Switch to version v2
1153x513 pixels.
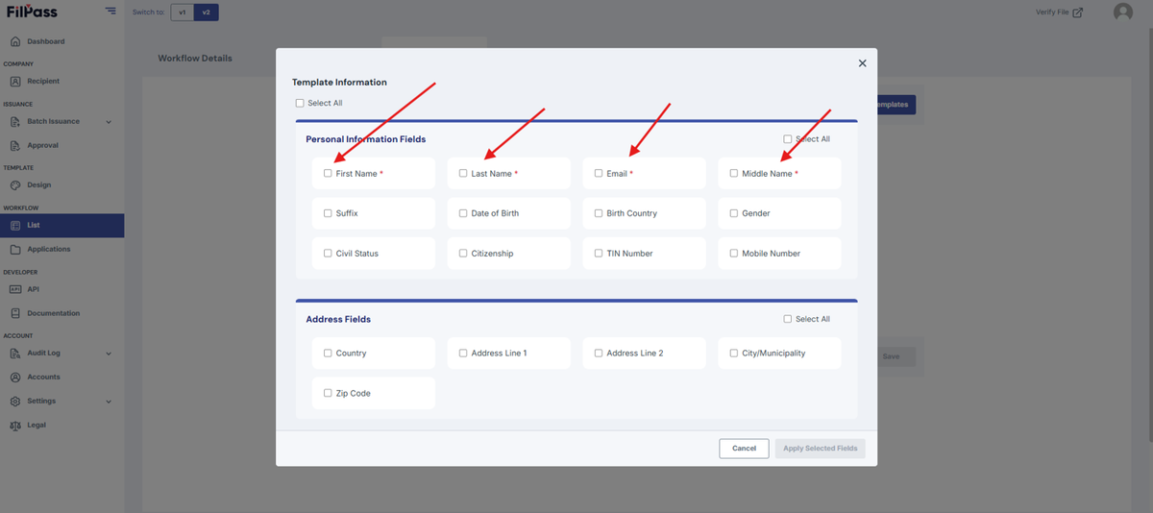[x=206, y=12]
